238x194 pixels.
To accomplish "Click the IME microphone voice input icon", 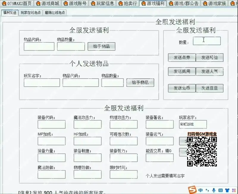I will click(x=214, y=190).
